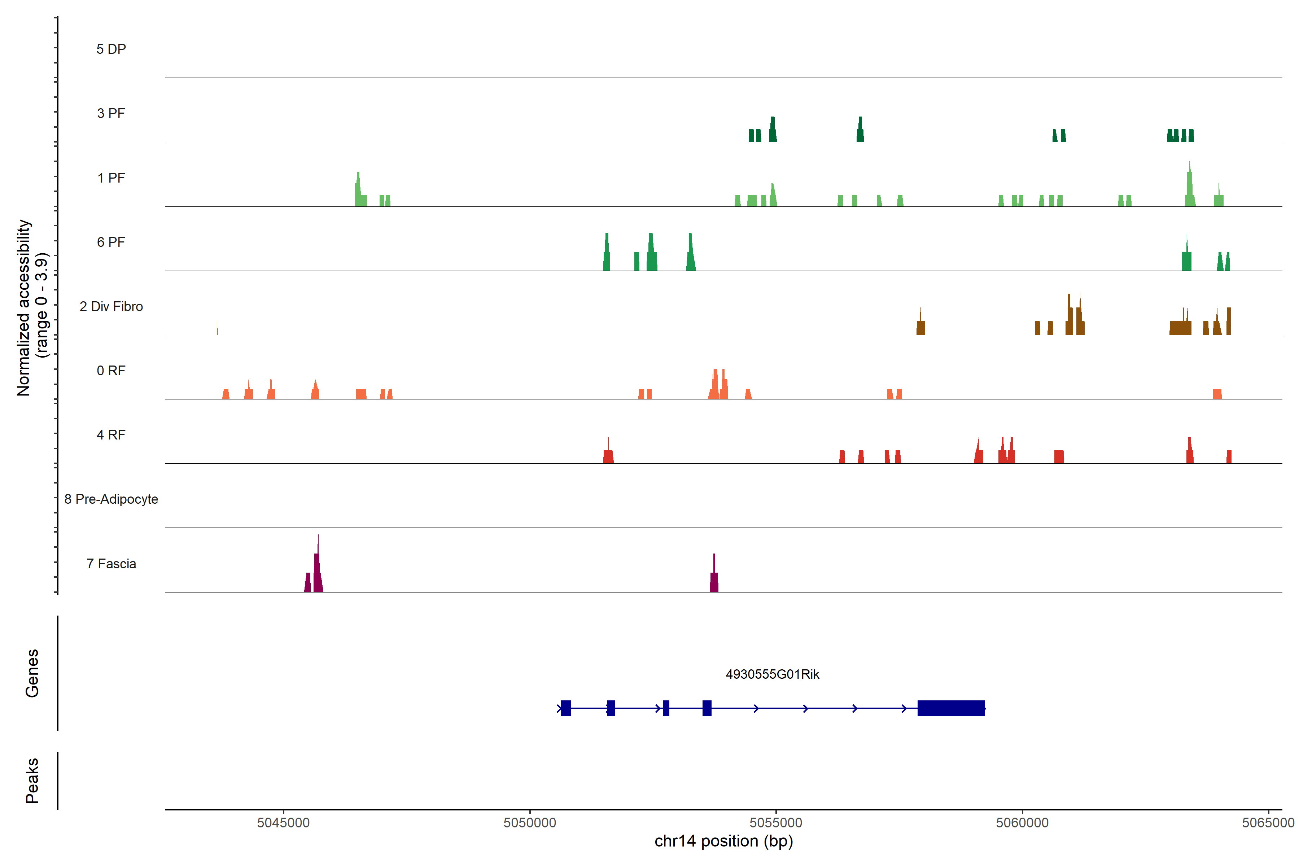
Task: Click the largest last exon of 4930555G01Rik
Action: tap(951, 708)
